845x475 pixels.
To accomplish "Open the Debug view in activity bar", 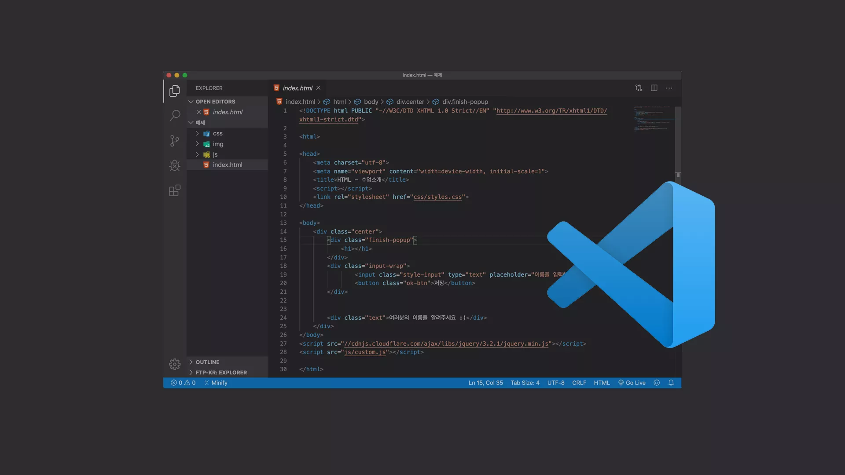I will click(x=175, y=165).
